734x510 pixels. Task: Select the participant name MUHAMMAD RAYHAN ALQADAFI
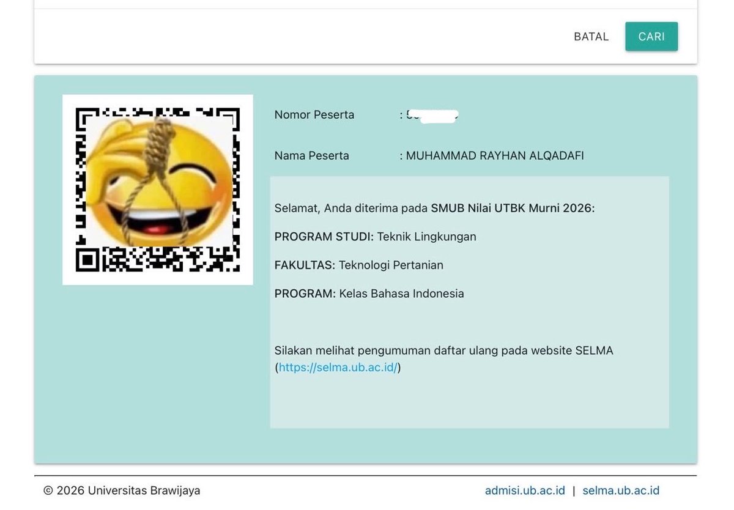point(495,156)
